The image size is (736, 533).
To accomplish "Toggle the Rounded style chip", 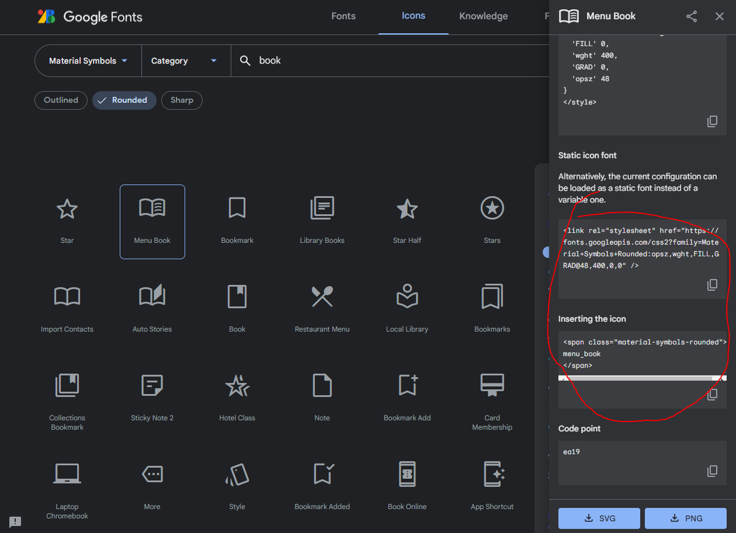I will point(124,100).
